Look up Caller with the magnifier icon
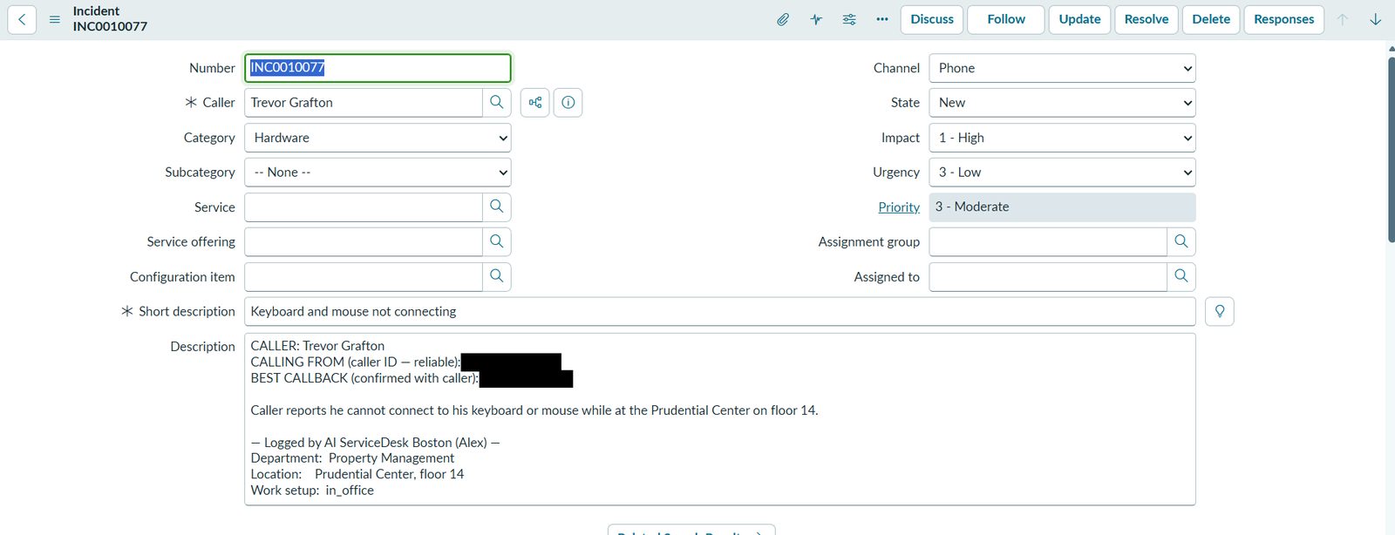The width and height of the screenshot is (1395, 535). coord(497,102)
